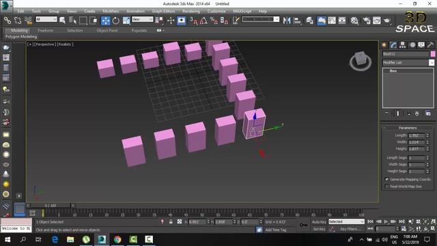Toggle the Angle Snap icon
437x246 pixels.
[x=203, y=20]
